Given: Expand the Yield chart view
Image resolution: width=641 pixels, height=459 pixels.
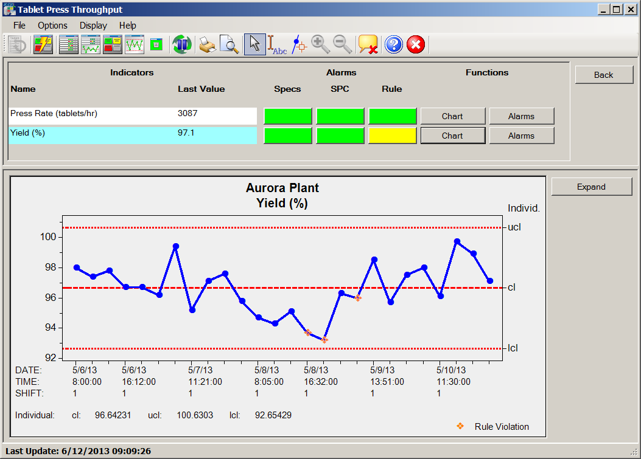Looking at the screenshot, I should (591, 187).
